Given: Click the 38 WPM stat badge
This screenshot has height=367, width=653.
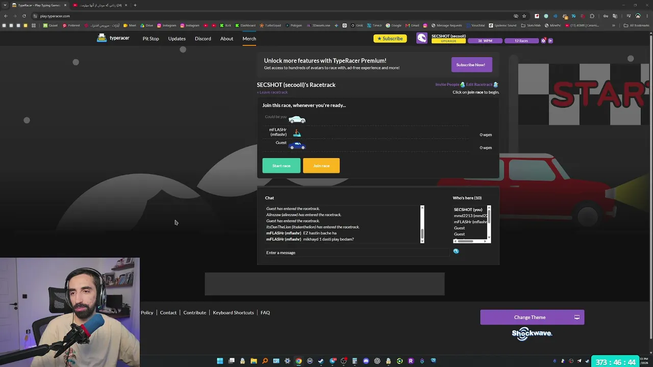Looking at the screenshot, I should (485, 41).
